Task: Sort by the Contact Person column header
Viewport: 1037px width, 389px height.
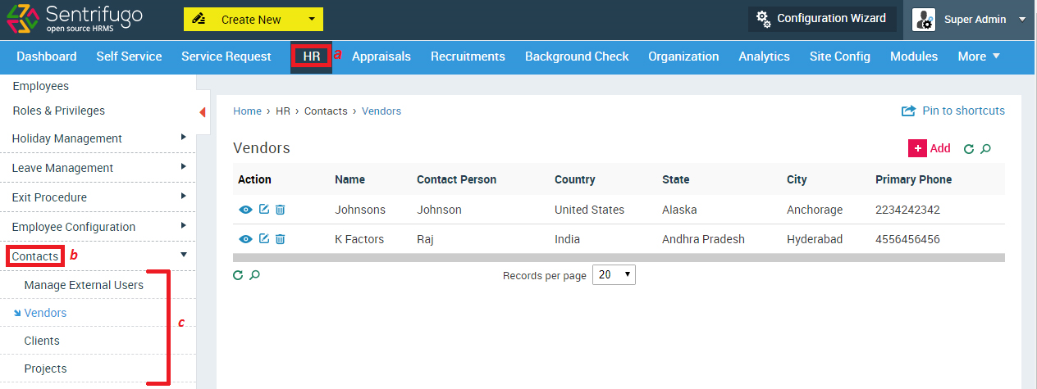Action: [456, 179]
